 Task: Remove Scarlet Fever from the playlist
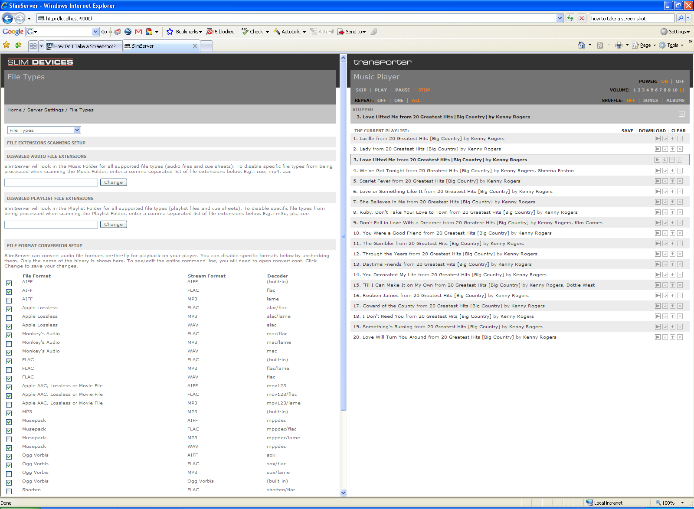click(680, 181)
